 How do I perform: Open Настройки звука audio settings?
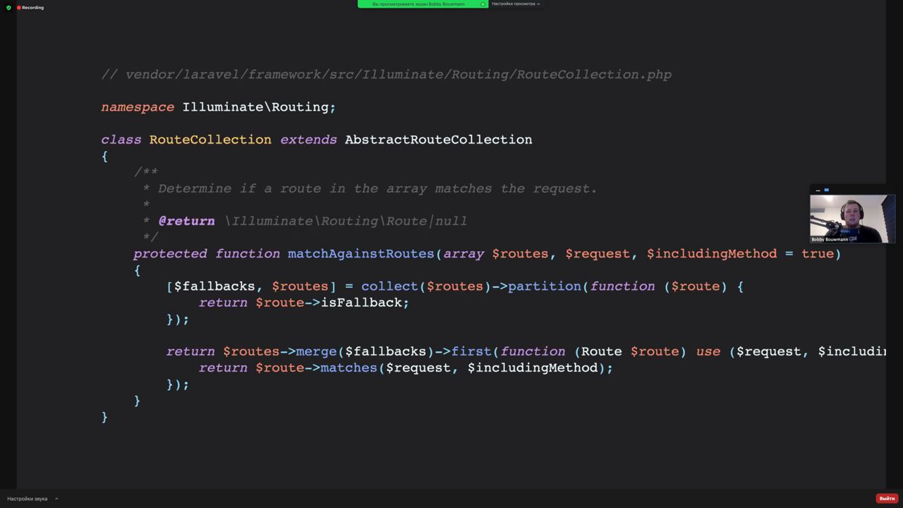(x=28, y=498)
